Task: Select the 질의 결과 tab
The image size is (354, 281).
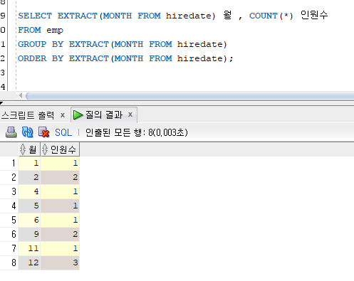Action: 104,115
